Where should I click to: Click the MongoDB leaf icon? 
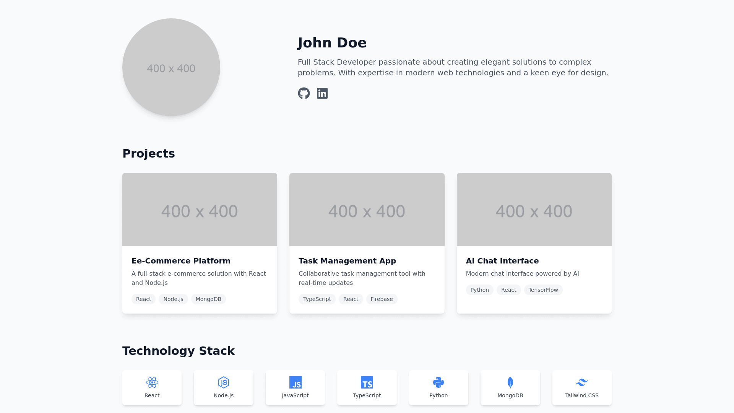[510, 382]
